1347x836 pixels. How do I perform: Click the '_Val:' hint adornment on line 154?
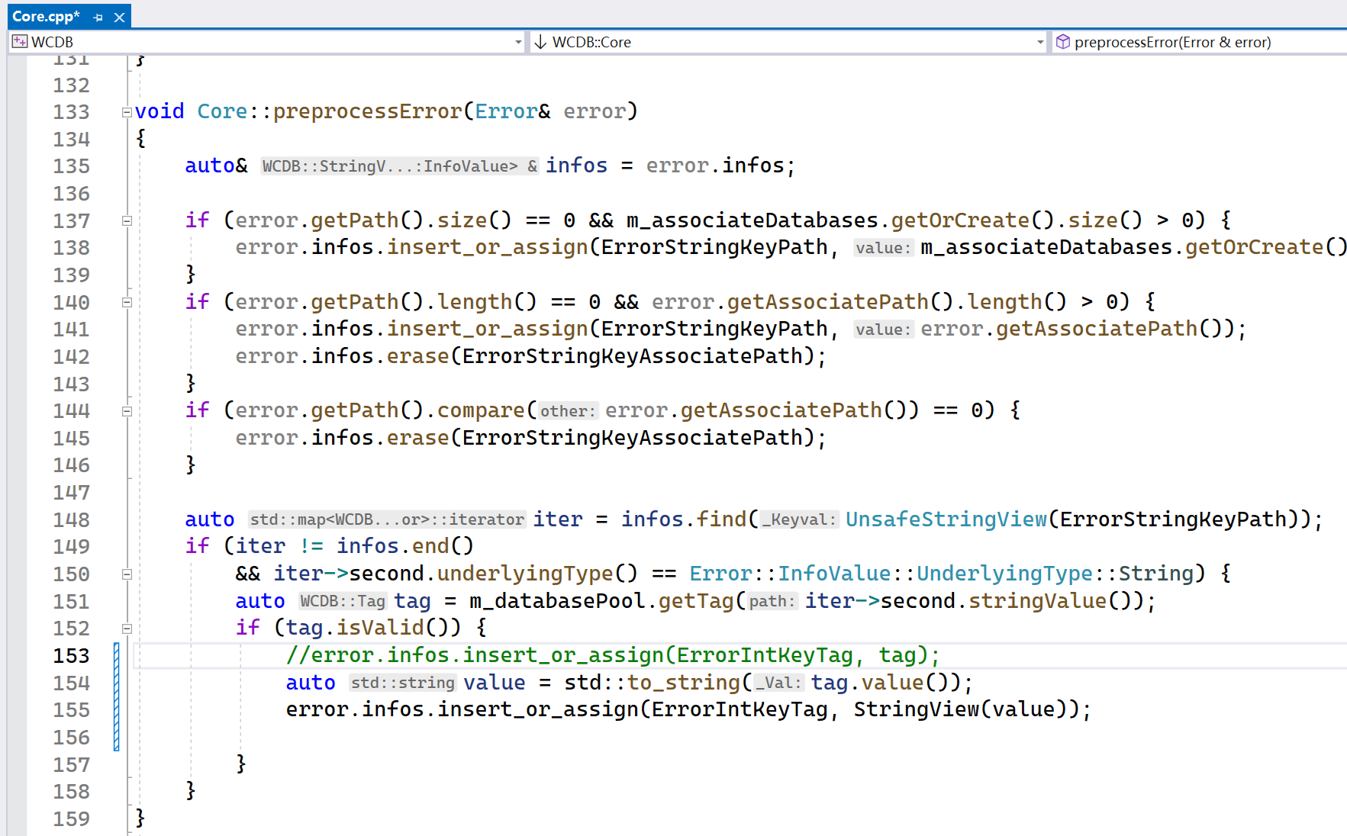(x=778, y=683)
